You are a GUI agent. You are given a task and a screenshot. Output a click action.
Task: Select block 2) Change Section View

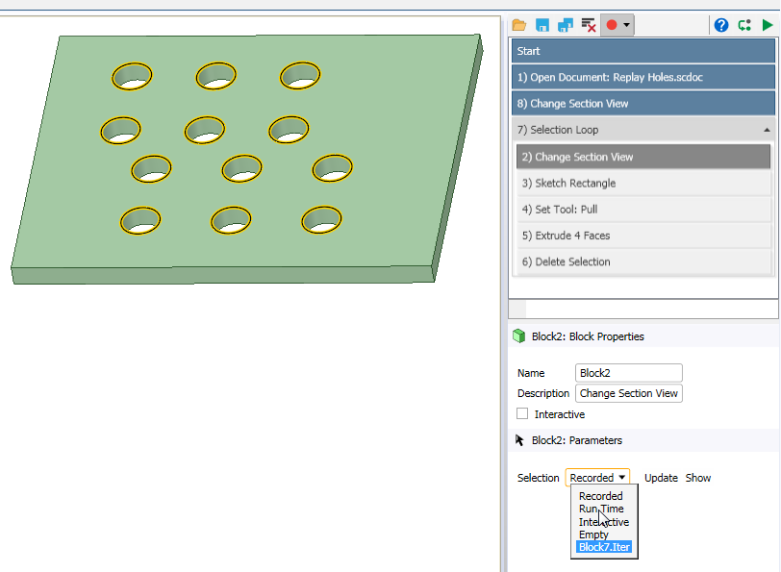tap(643, 157)
